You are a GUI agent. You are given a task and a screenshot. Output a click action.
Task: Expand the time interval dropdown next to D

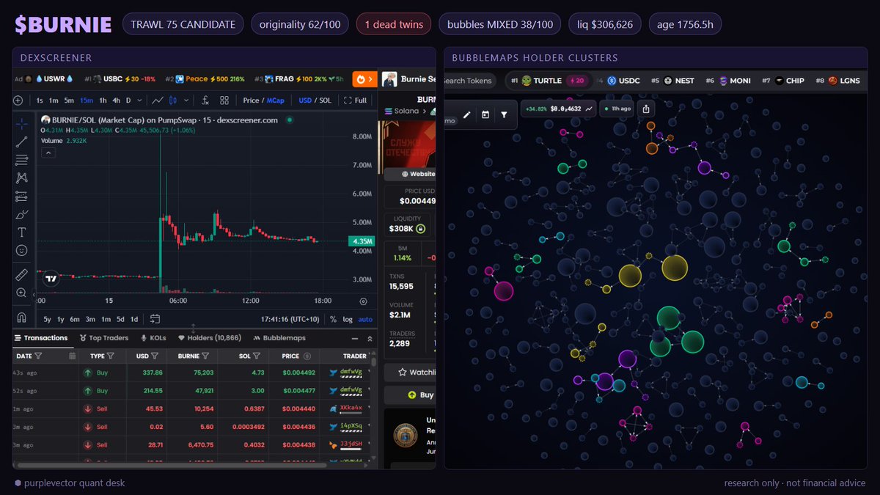pos(139,100)
